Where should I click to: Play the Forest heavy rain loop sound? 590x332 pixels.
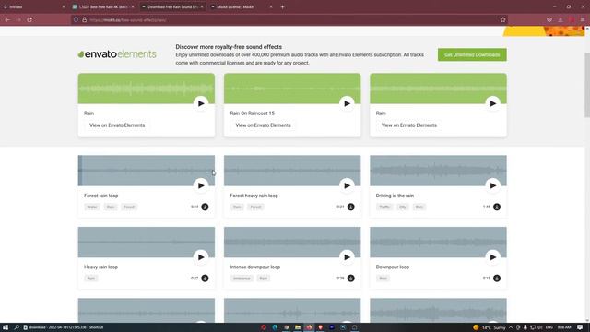[347, 185]
